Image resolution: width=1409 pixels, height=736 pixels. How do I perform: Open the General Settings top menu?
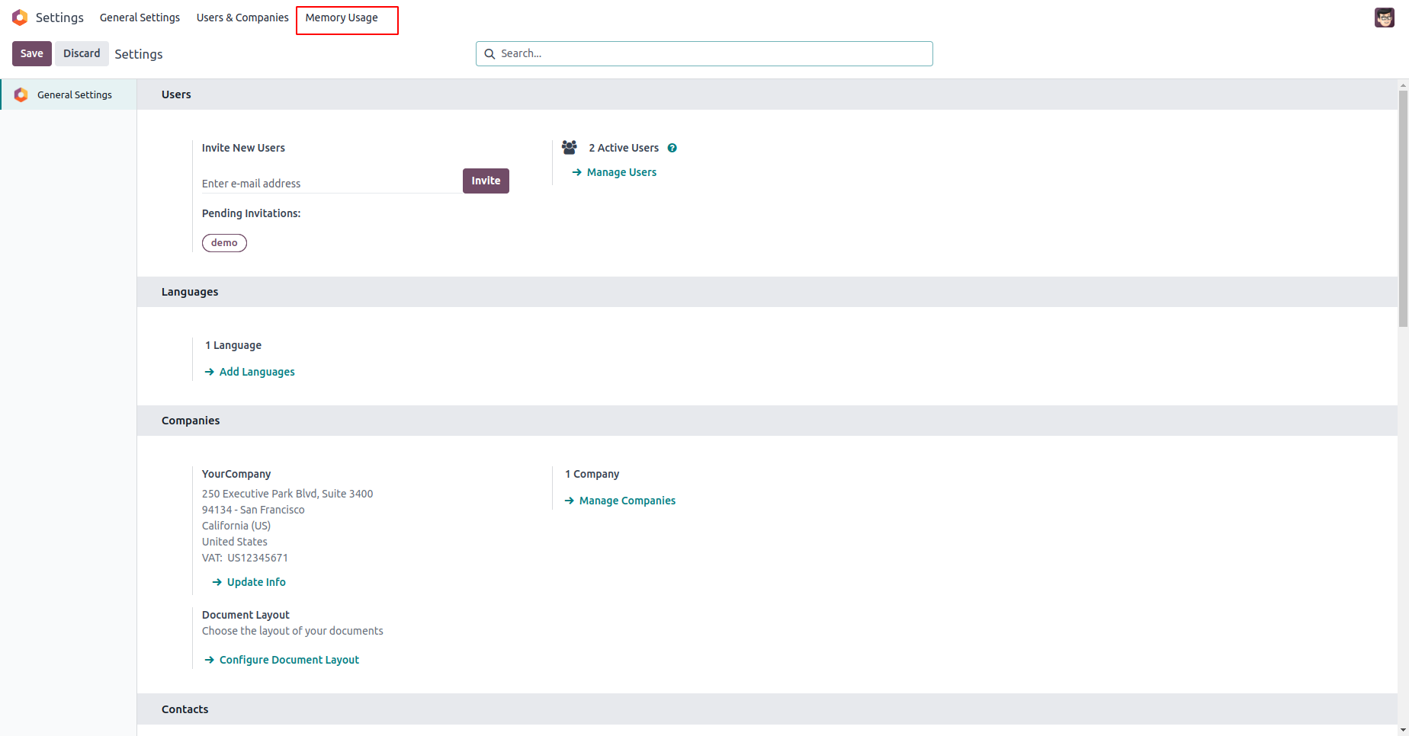point(140,18)
